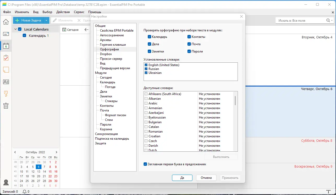This screenshot has width=336, height=195.
Task: Open the Tasks checklist icon in sidebar
Action: tap(6, 58)
